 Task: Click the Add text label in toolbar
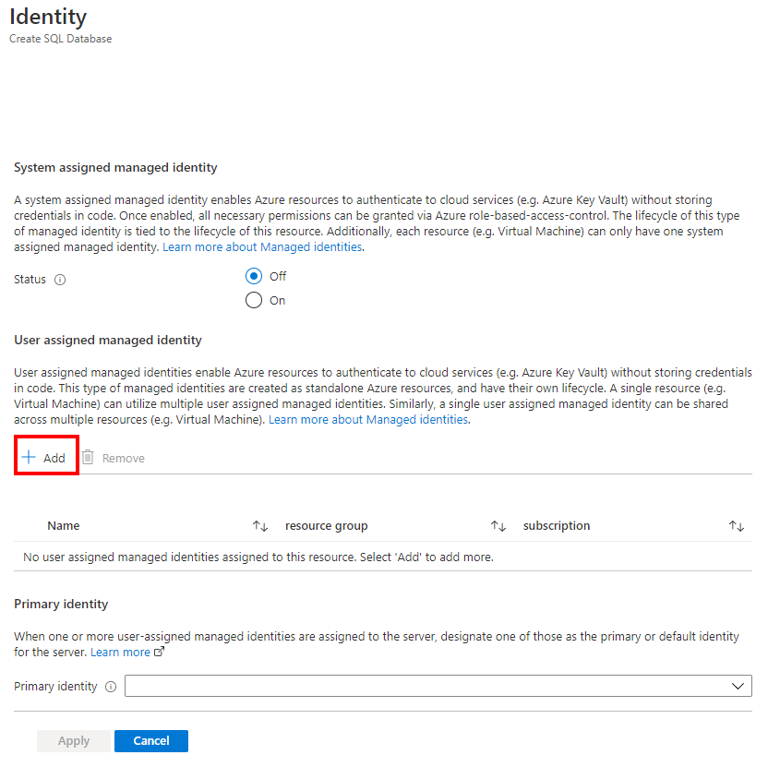[54, 459]
